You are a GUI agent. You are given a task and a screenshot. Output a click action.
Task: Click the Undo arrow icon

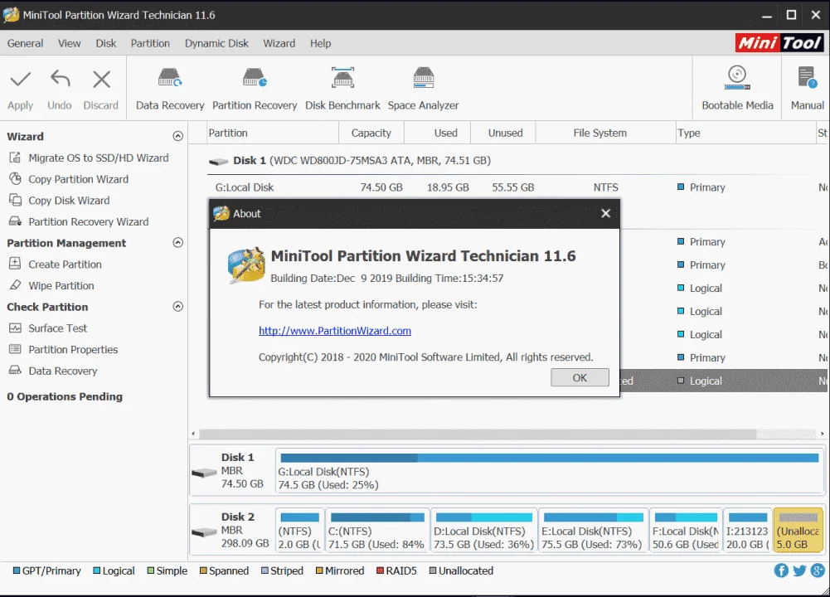pyautogui.click(x=60, y=80)
